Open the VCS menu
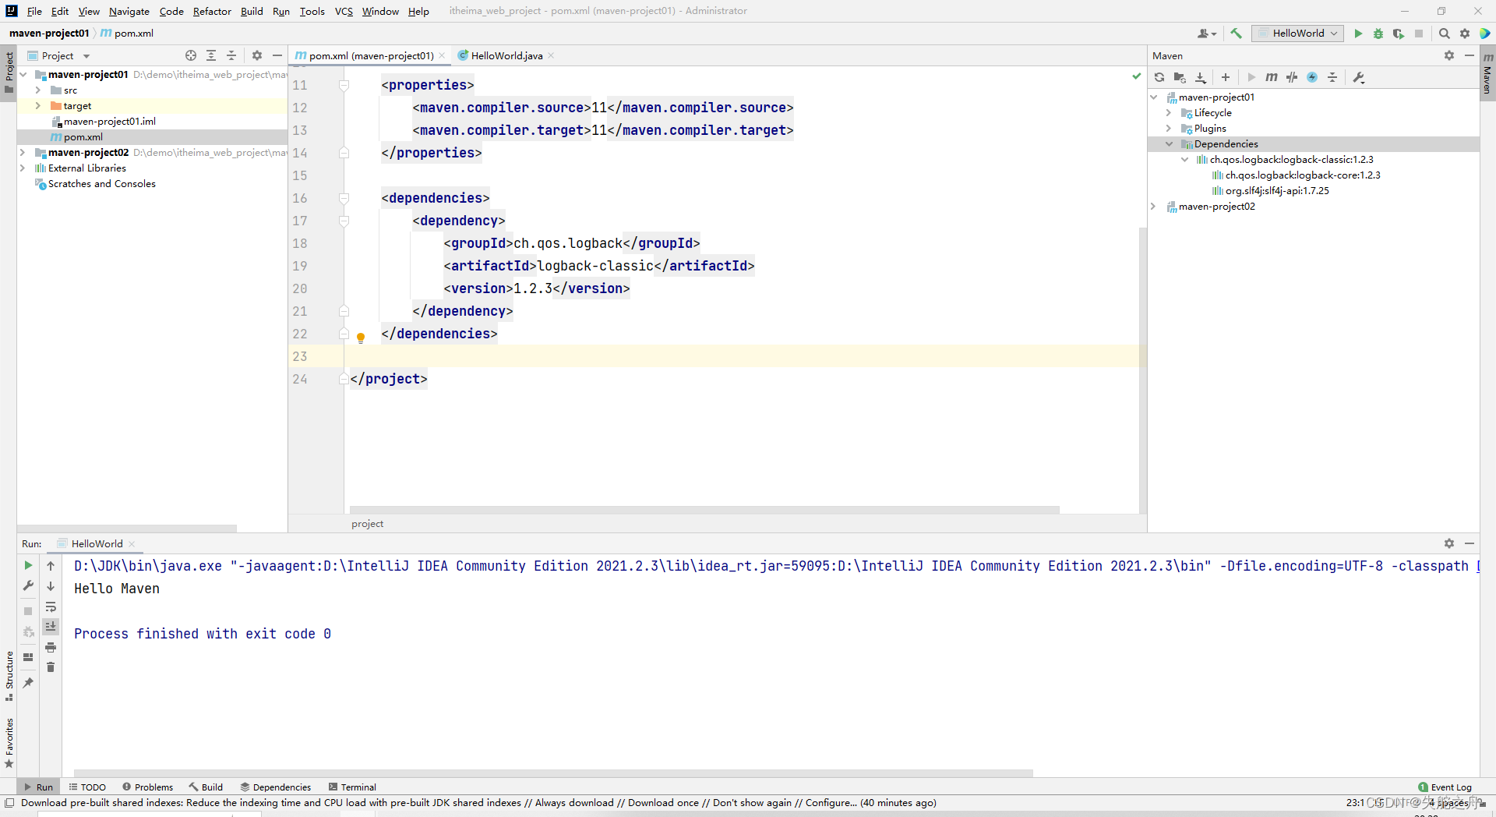 coord(344,11)
